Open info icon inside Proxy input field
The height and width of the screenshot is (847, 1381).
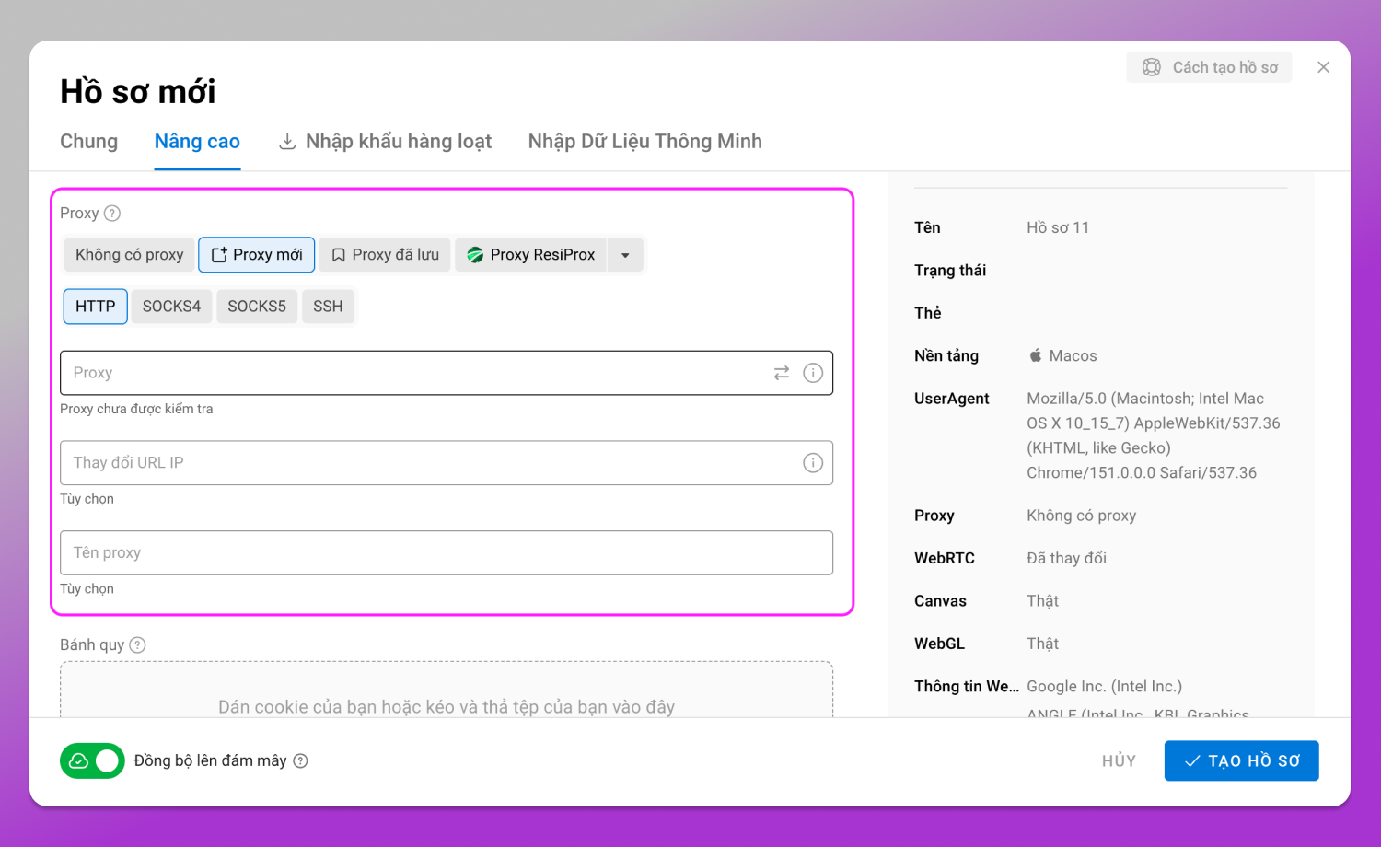(x=813, y=373)
